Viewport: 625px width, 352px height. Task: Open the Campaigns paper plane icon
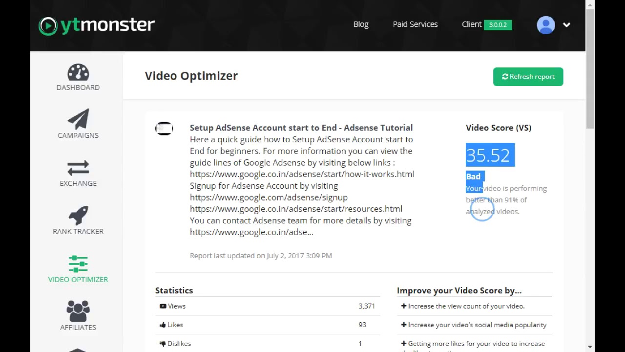pos(78,119)
